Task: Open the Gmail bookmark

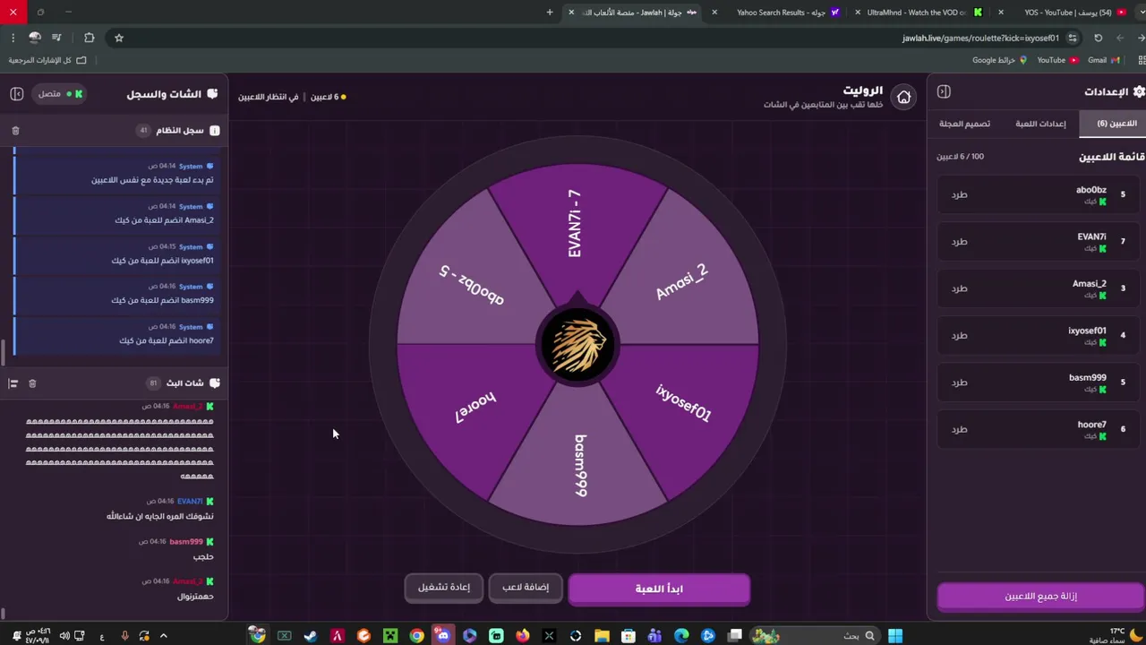Action: tap(1103, 60)
